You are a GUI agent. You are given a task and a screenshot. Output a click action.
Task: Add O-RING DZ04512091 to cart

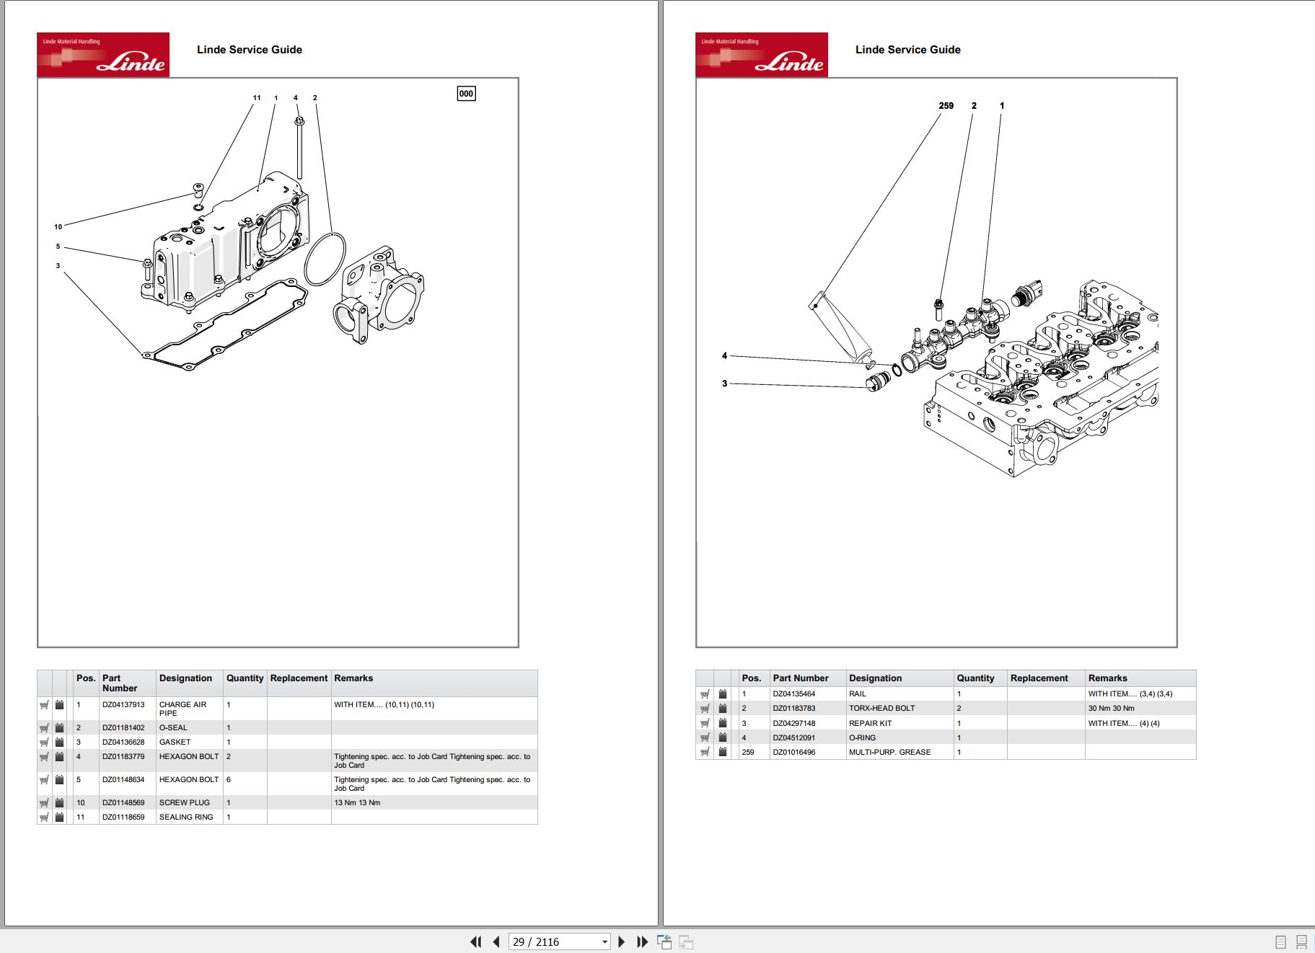click(705, 737)
